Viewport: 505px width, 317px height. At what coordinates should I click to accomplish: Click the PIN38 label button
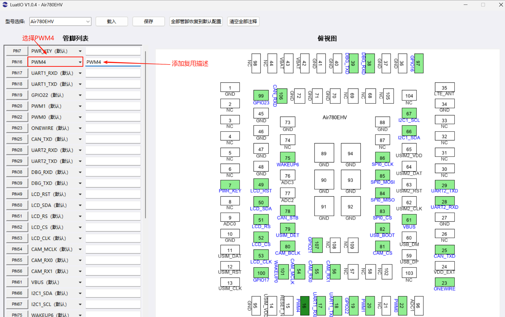click(x=17, y=172)
